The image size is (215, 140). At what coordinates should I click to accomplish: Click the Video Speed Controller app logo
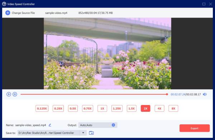pos(4,4)
